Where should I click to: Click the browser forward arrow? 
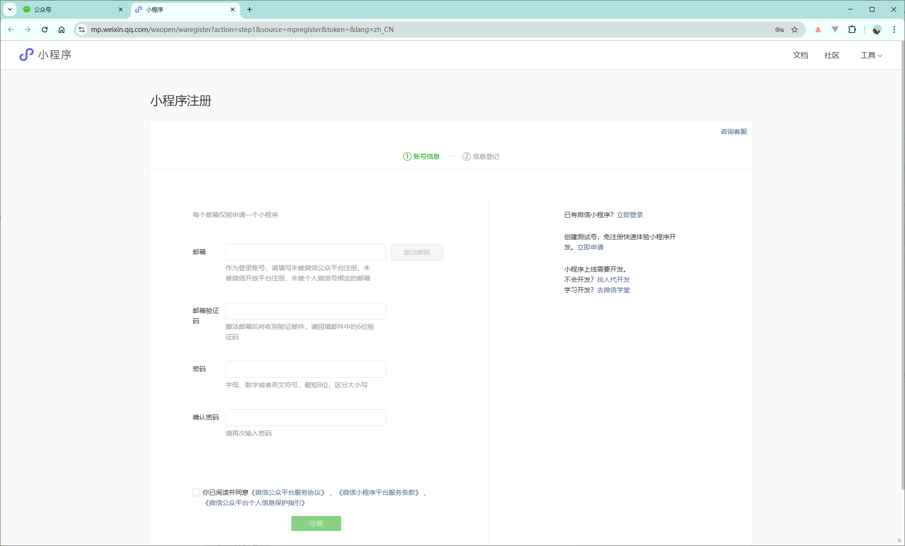click(28, 30)
